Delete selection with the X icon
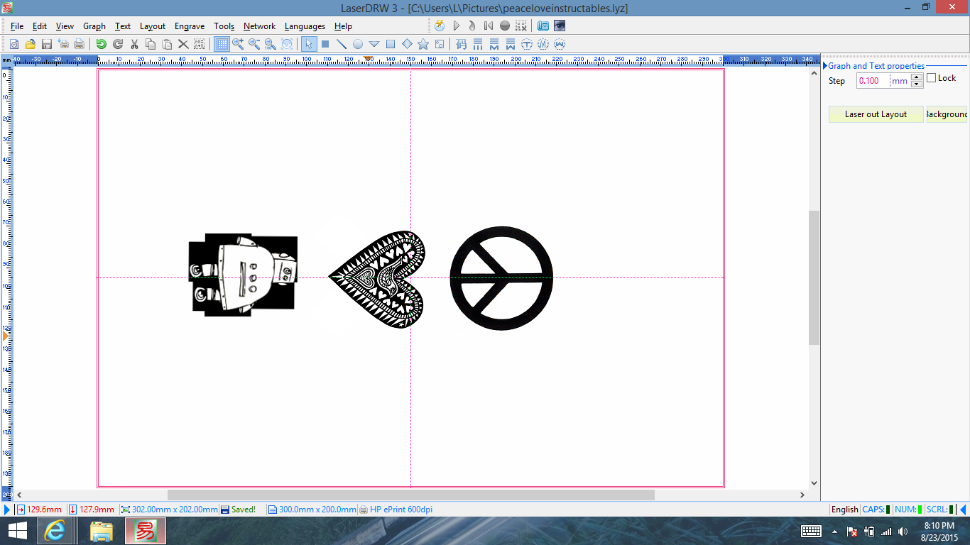970x545 pixels. [183, 44]
